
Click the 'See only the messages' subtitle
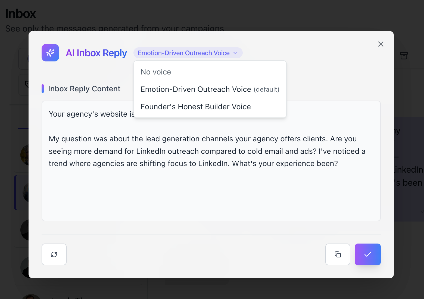[x=114, y=28]
